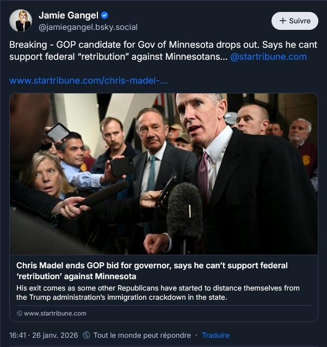Click the www.startribune.com domain in card footer
327x347 pixels.
(x=55, y=313)
